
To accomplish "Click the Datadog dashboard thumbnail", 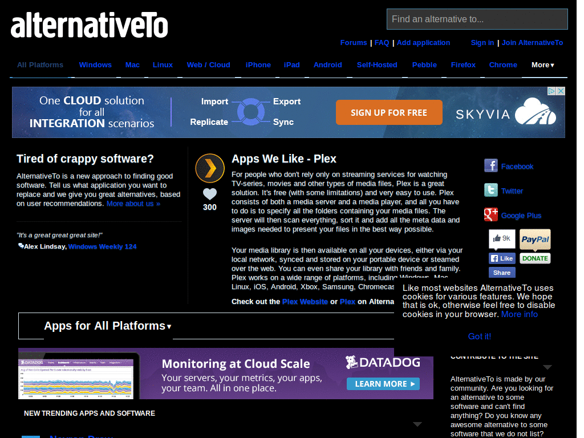I will click(76, 379).
